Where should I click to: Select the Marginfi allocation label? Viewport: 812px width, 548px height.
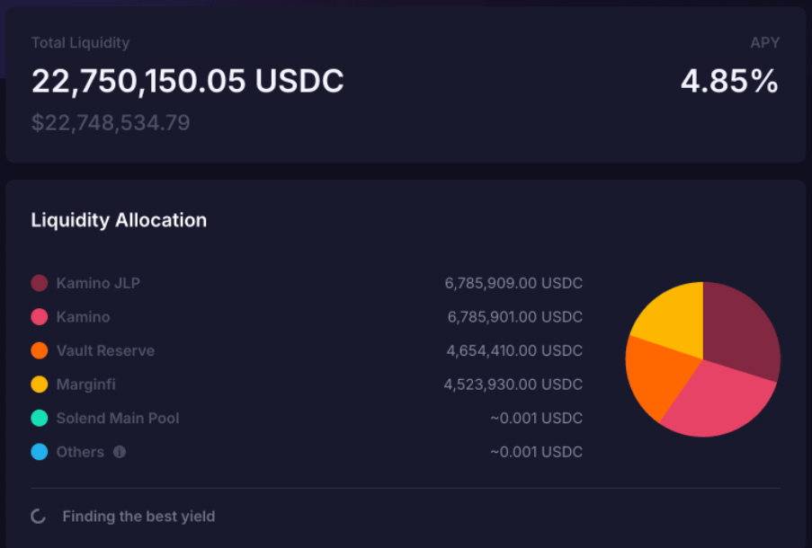[85, 384]
